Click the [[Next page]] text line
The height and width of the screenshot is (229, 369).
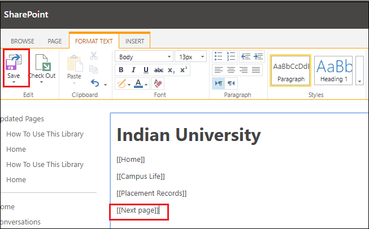pos(138,210)
